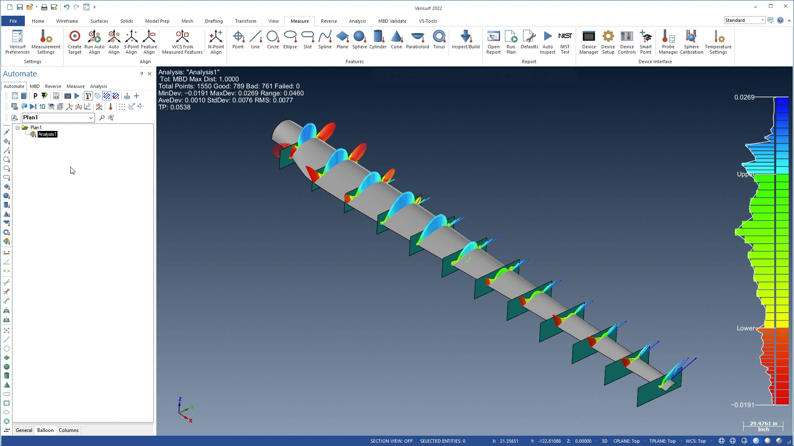Click the Auto Align button

(114, 42)
